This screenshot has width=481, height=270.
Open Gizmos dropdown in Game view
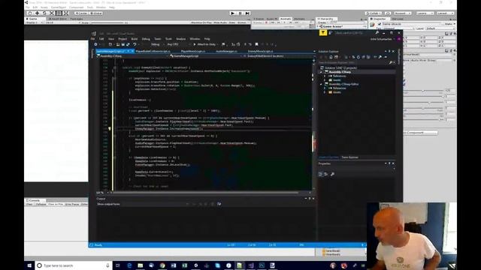coord(242,22)
